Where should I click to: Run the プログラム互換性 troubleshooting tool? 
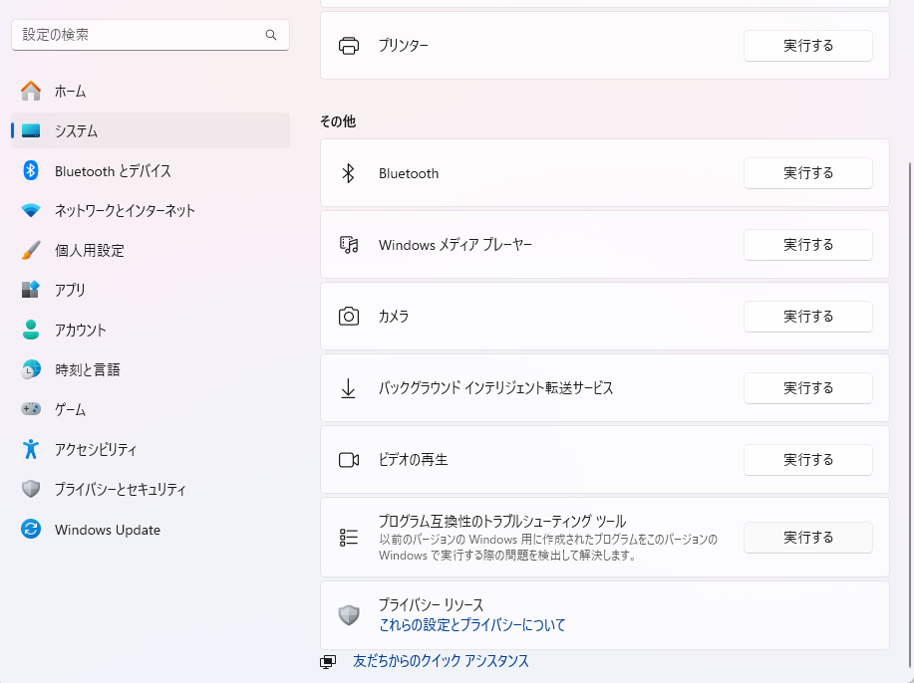(807, 538)
